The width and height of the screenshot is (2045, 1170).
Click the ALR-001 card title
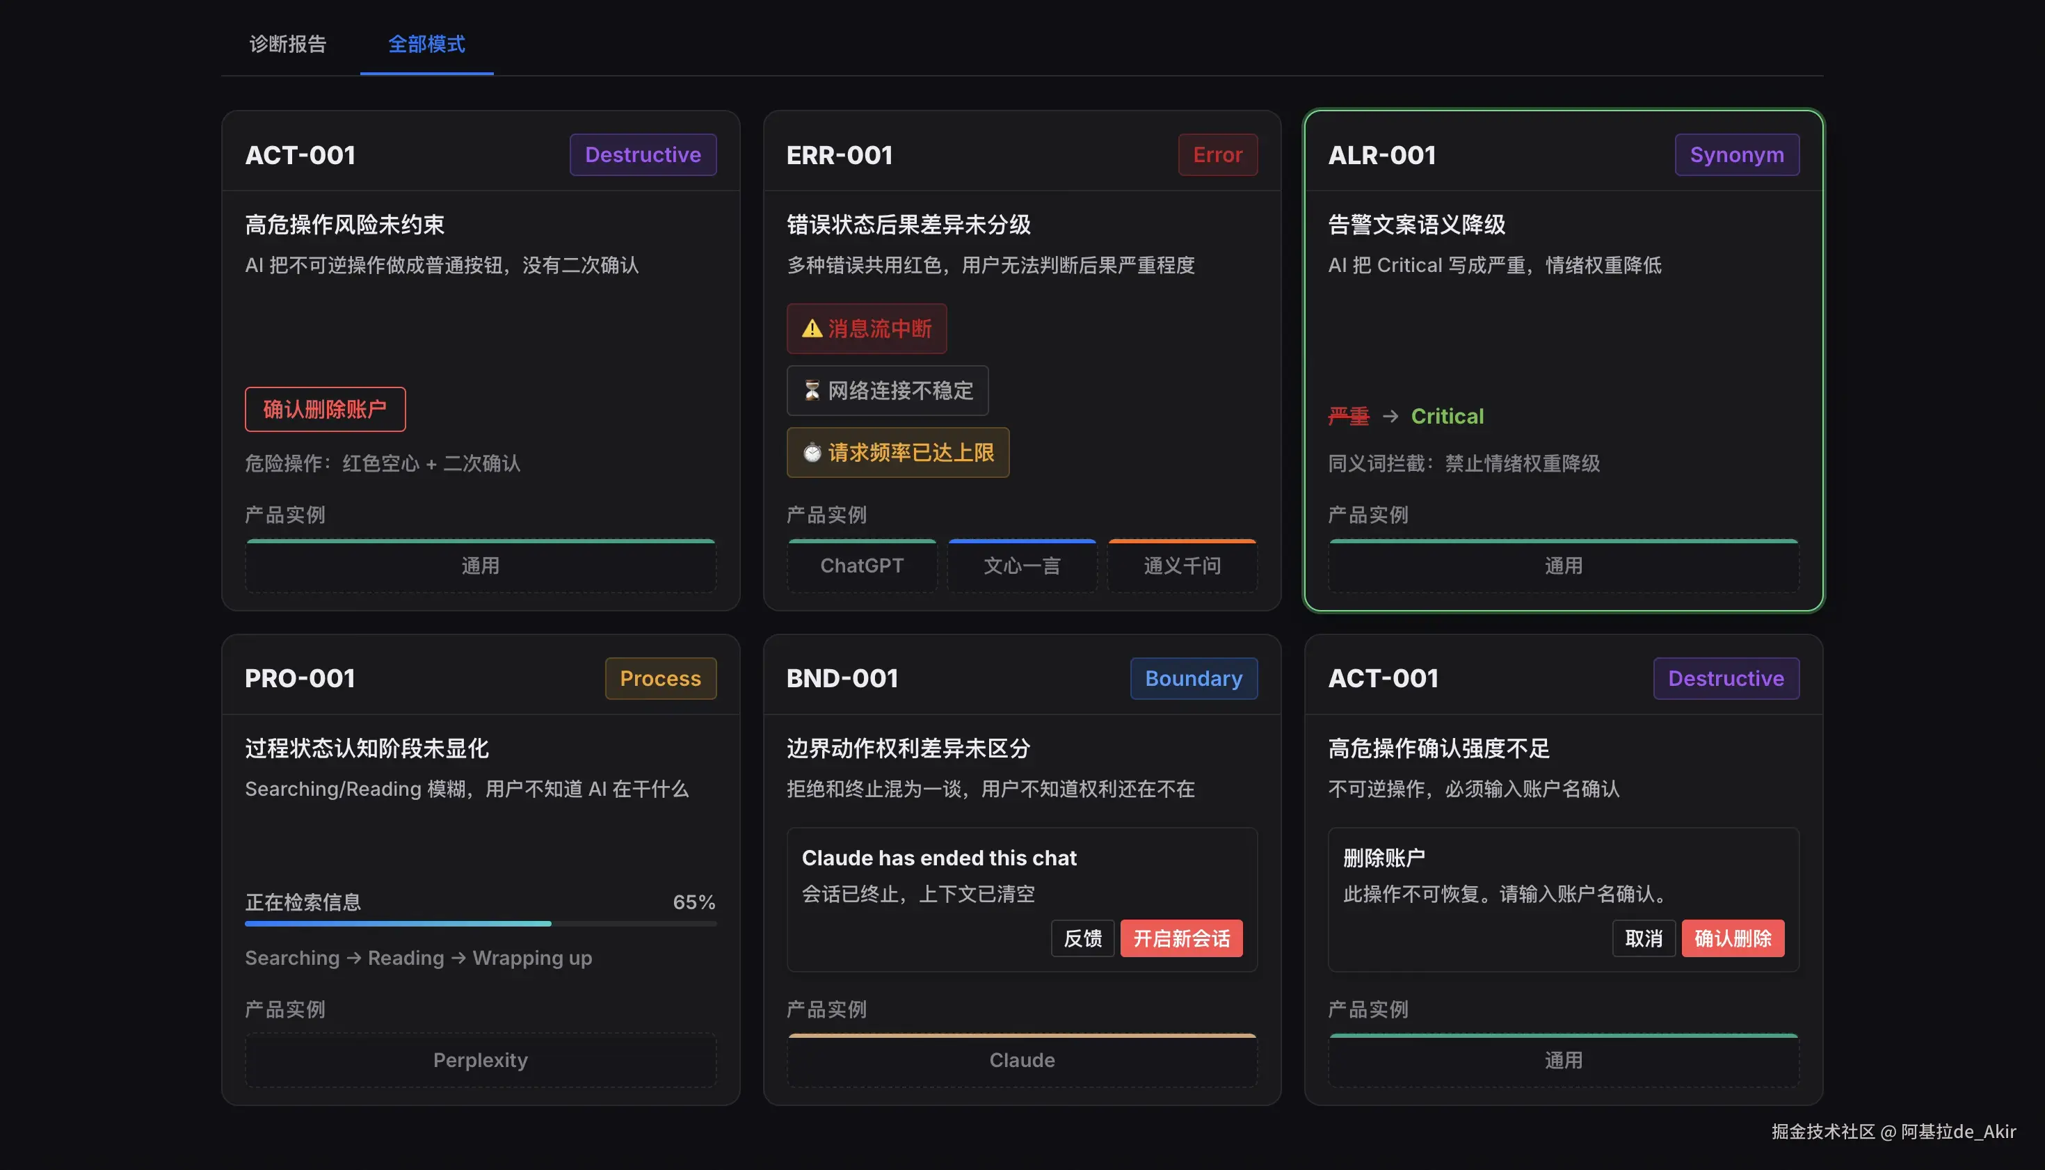1381,154
